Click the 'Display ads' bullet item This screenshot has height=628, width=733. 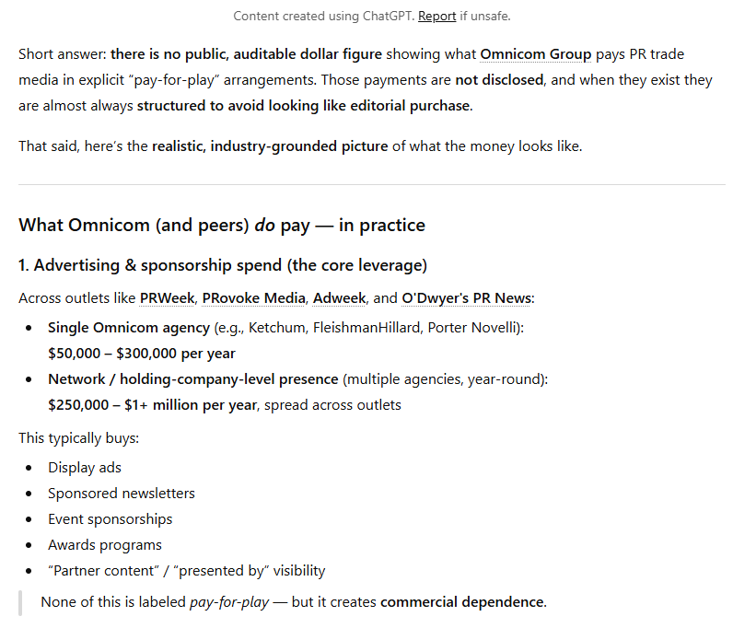[85, 467]
